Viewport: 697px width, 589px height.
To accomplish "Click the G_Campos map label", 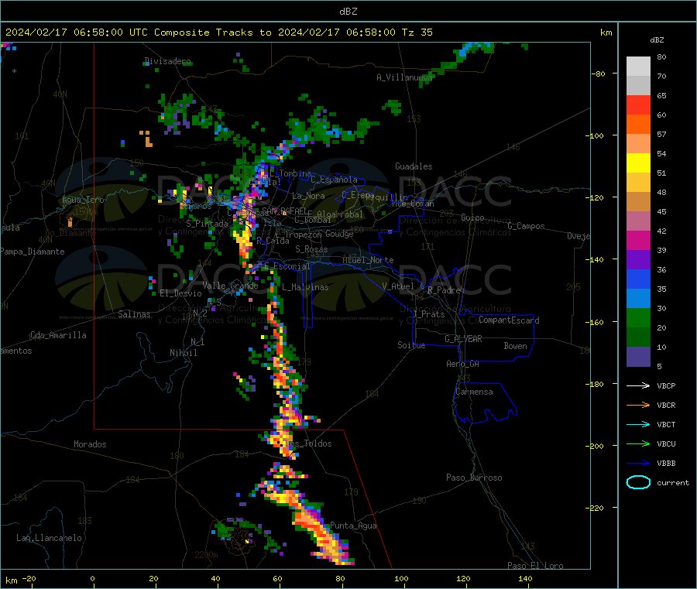I will click(526, 226).
